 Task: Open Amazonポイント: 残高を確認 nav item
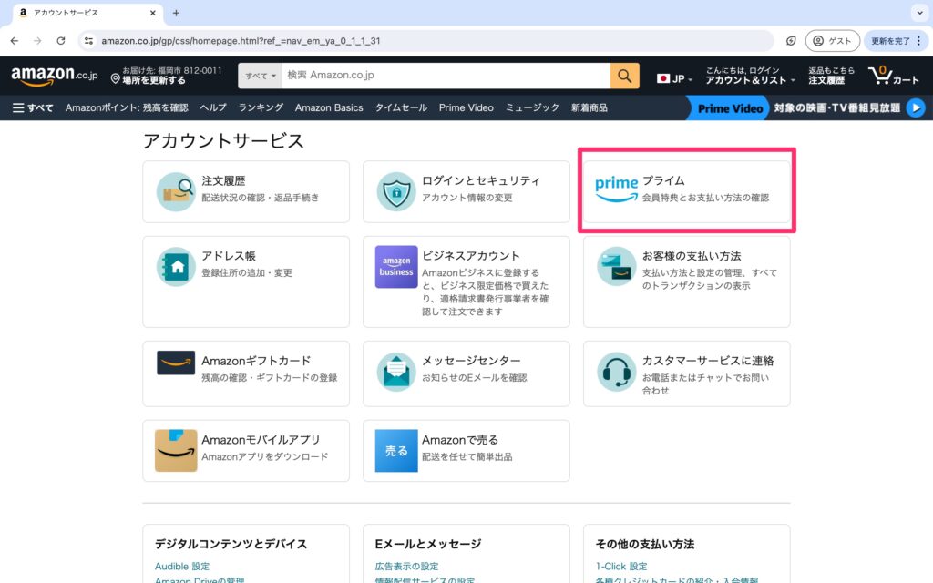pos(127,107)
